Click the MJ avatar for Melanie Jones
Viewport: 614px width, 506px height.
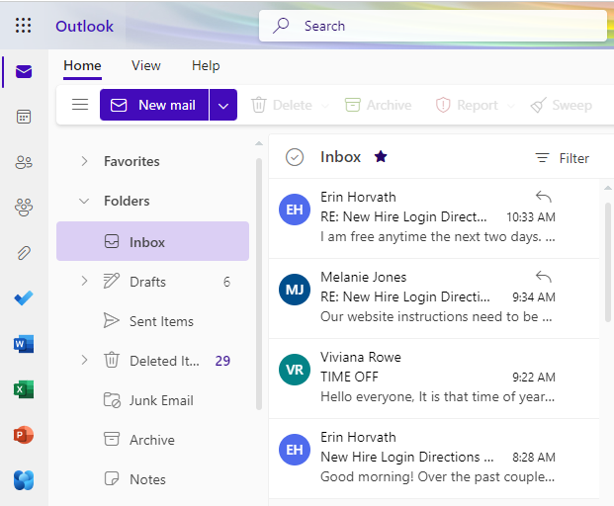point(295,290)
